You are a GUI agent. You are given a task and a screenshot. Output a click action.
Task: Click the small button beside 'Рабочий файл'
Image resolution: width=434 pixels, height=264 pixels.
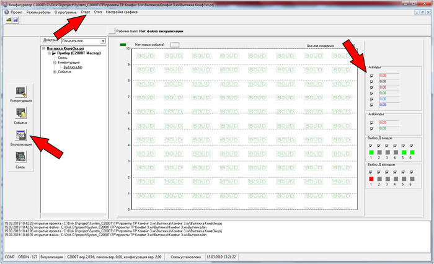click(x=112, y=30)
